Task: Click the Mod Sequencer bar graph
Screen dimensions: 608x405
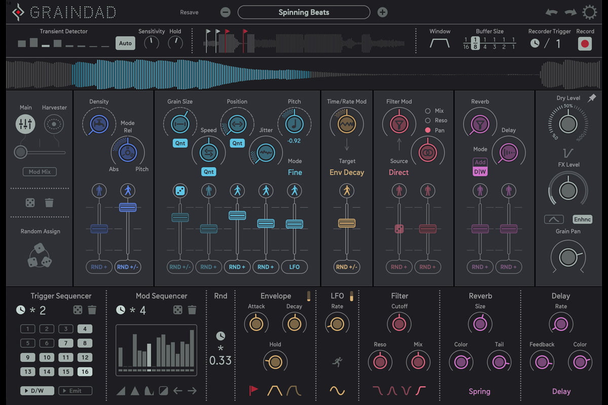Action: (x=156, y=350)
